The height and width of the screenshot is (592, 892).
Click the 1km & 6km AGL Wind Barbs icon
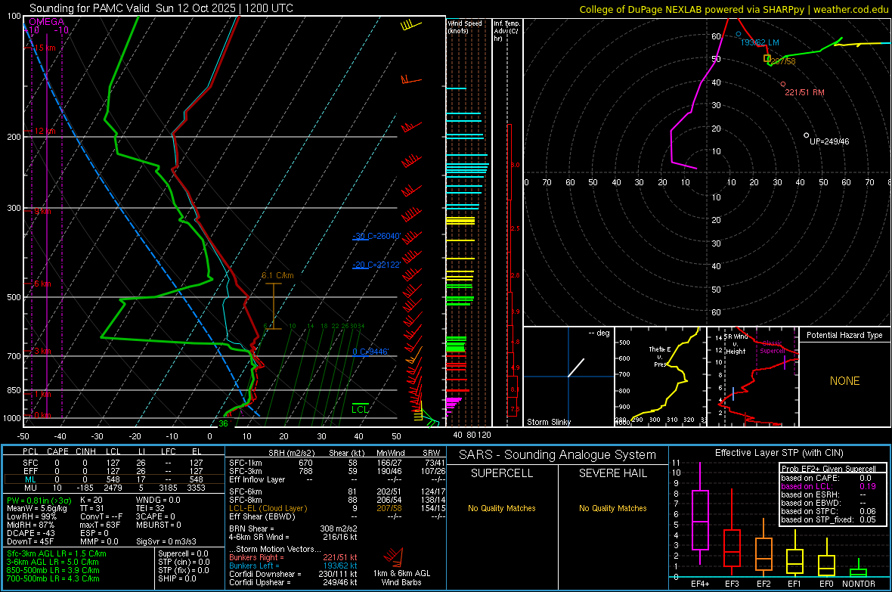tap(395, 556)
